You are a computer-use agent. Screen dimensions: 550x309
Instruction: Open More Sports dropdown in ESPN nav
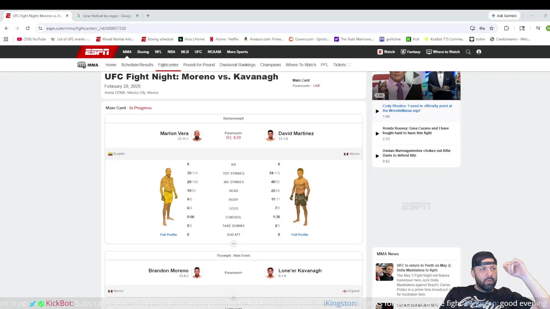coord(237,52)
